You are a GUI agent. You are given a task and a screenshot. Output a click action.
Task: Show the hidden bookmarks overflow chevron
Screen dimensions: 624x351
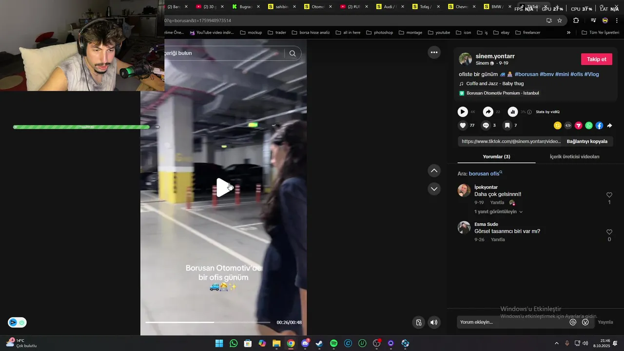coord(568,33)
